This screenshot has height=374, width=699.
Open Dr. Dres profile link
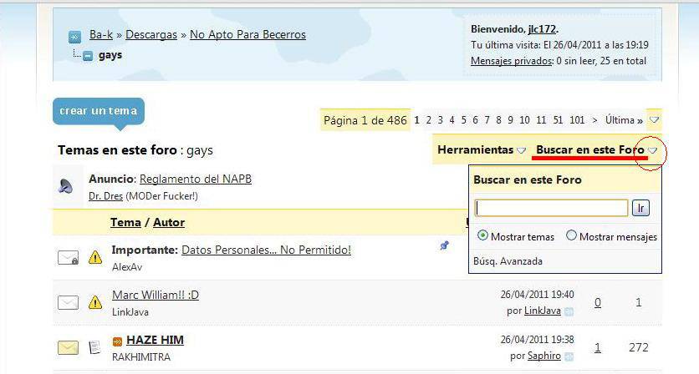pyautogui.click(x=105, y=196)
